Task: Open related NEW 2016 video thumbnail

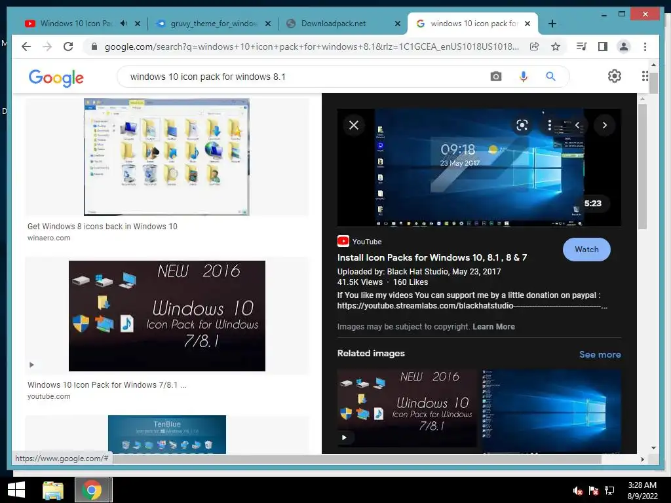Action: tap(406, 409)
